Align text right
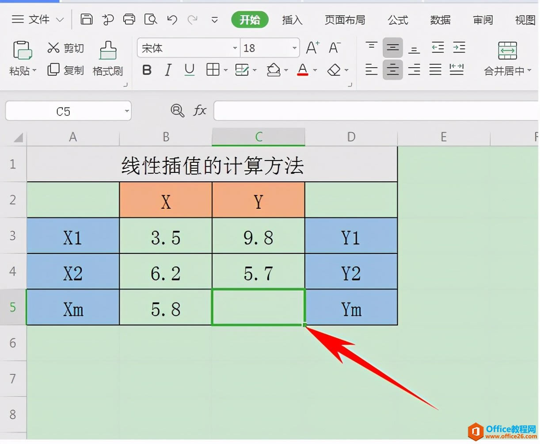This screenshot has height=444, width=540. [414, 69]
